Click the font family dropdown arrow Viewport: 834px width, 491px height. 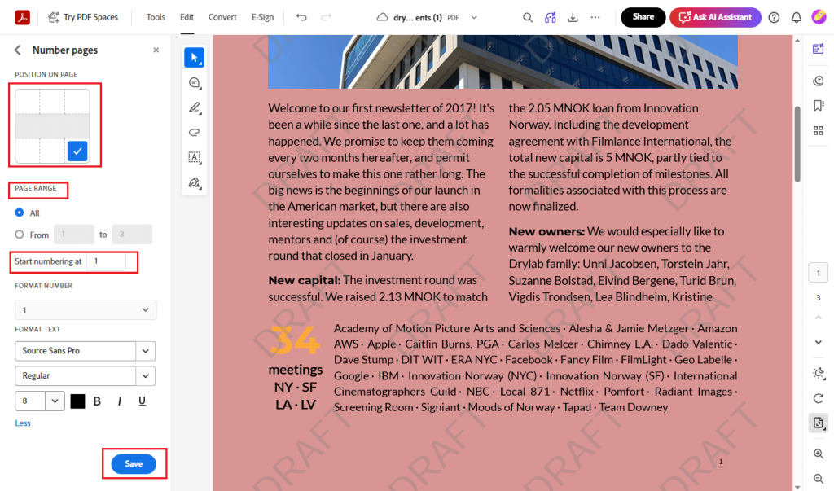pos(145,351)
